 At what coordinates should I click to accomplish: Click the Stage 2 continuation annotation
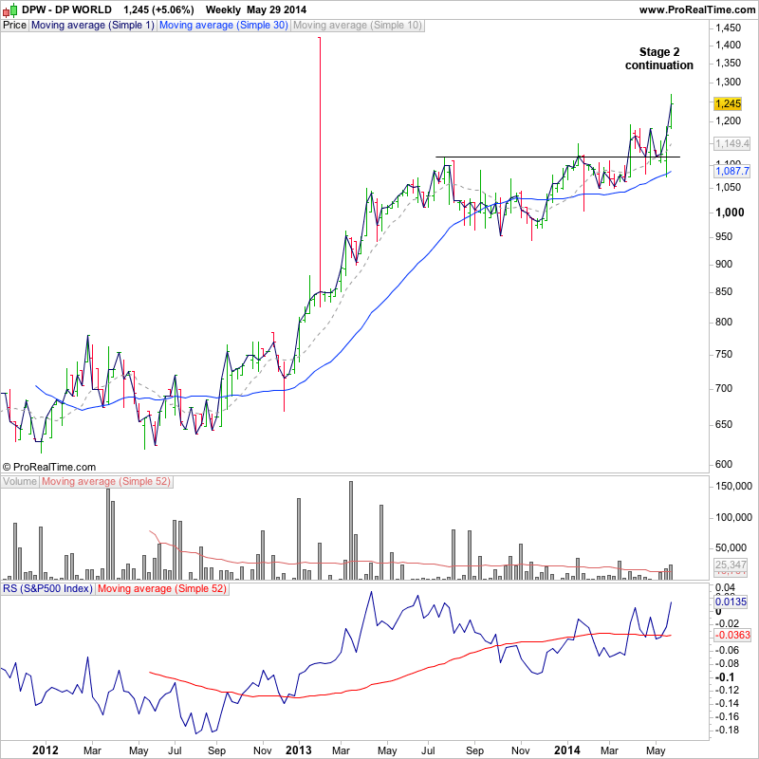coord(658,59)
